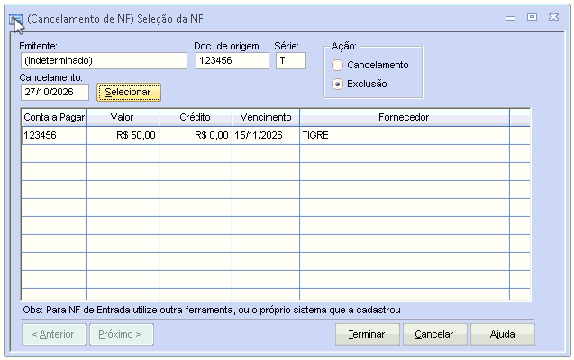Focus the Cancelamento date field

pos(55,92)
